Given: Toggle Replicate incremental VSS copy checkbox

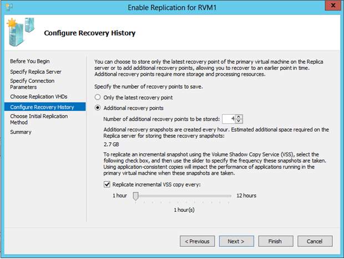Looking at the screenshot, I should click(107, 184).
